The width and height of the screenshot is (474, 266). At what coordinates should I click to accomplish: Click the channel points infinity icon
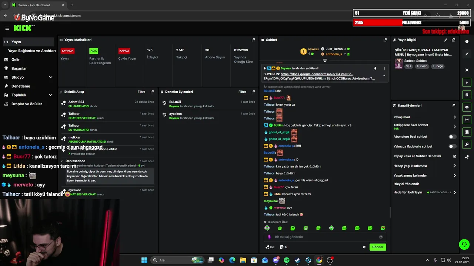pos(270,247)
